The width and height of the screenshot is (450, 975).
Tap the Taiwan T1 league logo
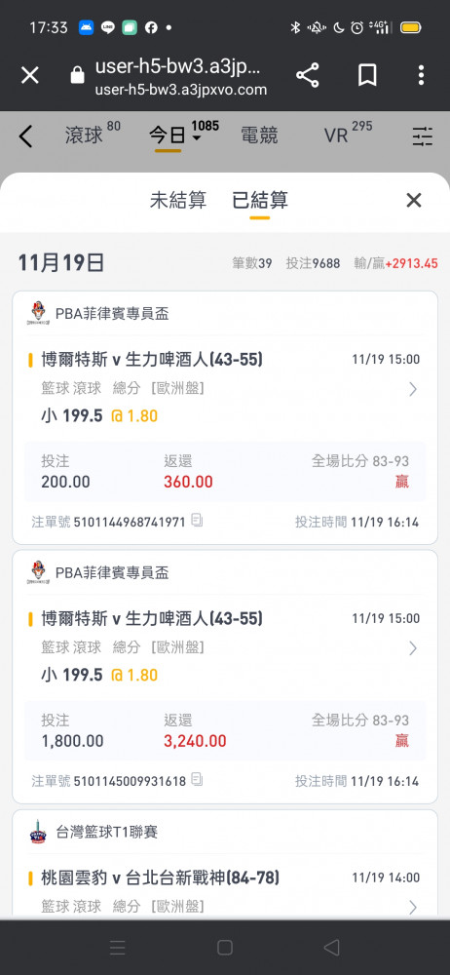(38, 832)
